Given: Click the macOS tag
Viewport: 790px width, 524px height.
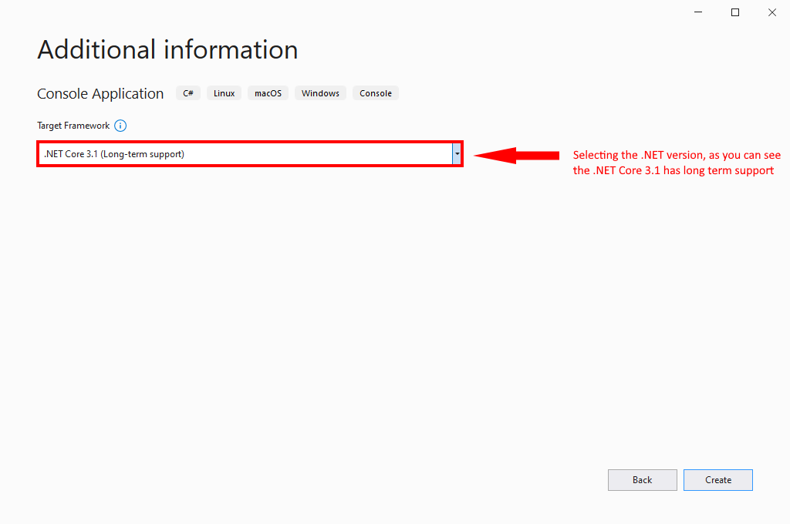Looking at the screenshot, I should tap(268, 93).
